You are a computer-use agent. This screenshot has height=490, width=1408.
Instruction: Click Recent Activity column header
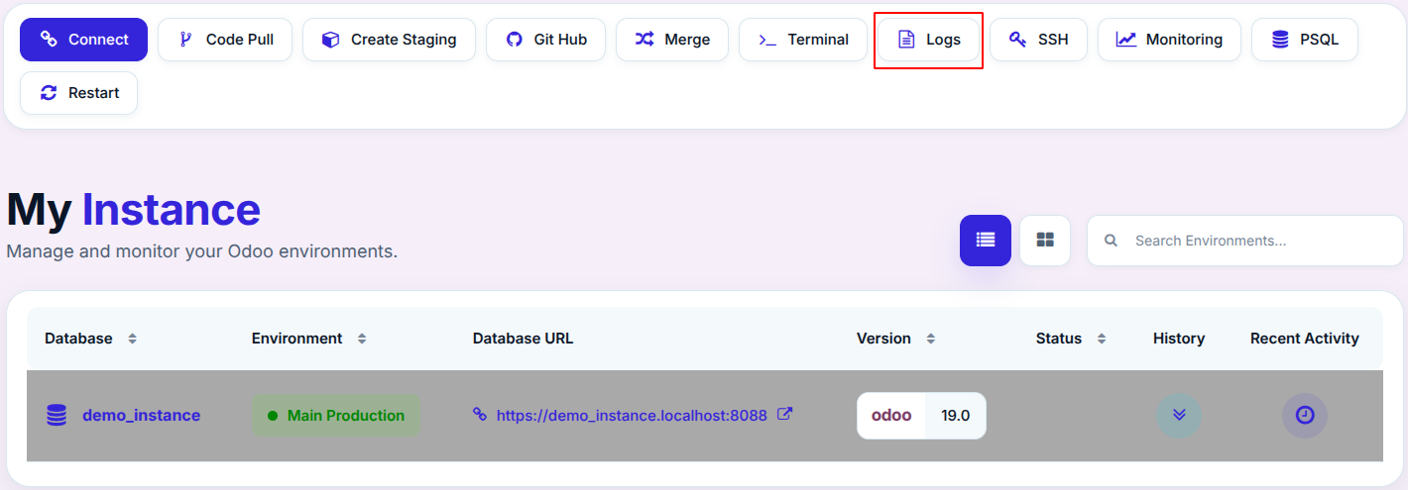[1305, 339]
